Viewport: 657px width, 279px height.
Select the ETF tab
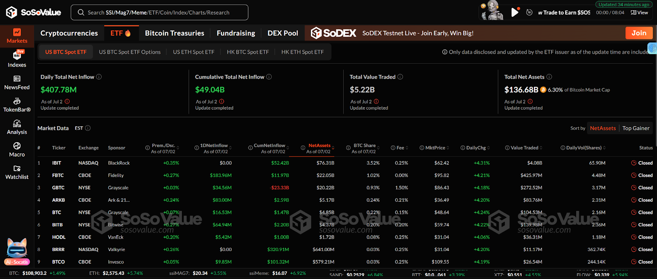pyautogui.click(x=121, y=33)
